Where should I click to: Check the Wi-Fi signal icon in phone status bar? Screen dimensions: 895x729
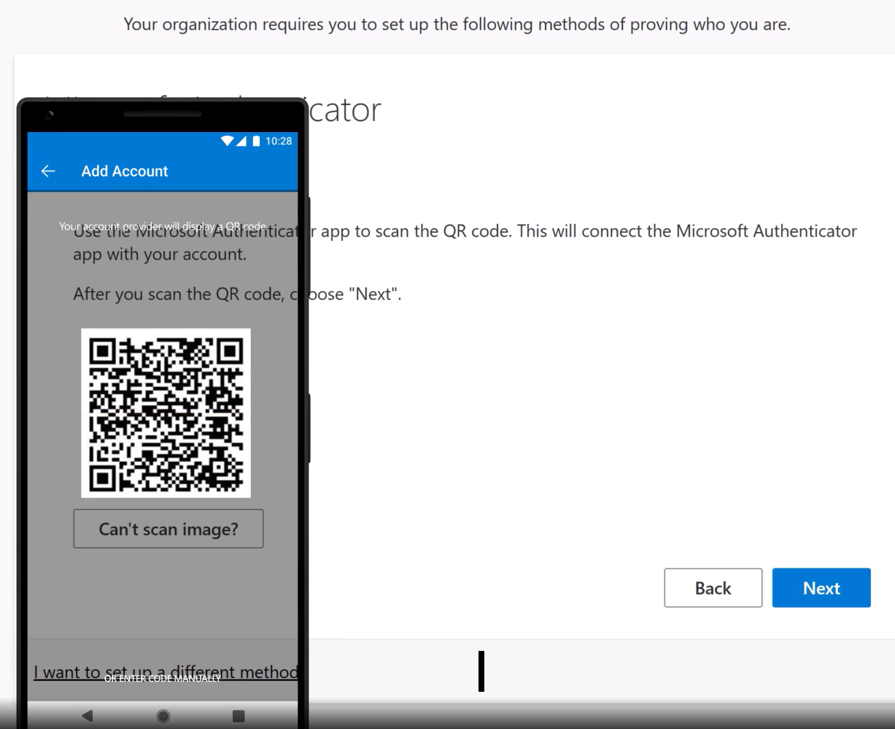pyautogui.click(x=228, y=141)
